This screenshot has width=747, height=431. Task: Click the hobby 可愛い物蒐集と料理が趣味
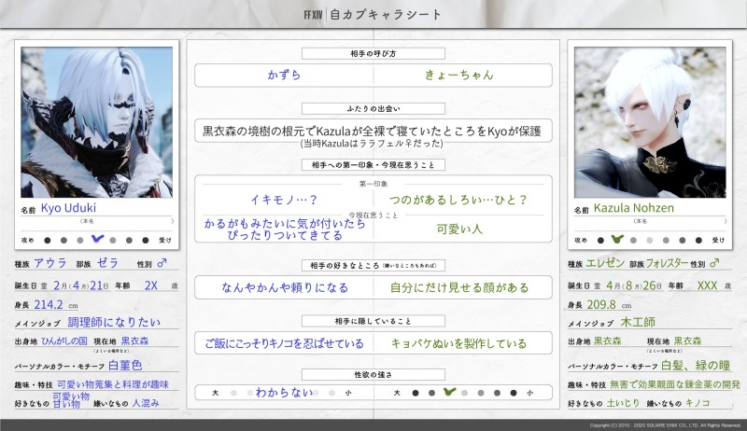point(113,384)
